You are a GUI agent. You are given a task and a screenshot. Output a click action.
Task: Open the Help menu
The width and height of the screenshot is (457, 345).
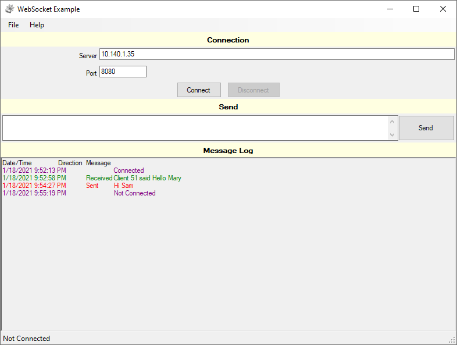(37, 25)
